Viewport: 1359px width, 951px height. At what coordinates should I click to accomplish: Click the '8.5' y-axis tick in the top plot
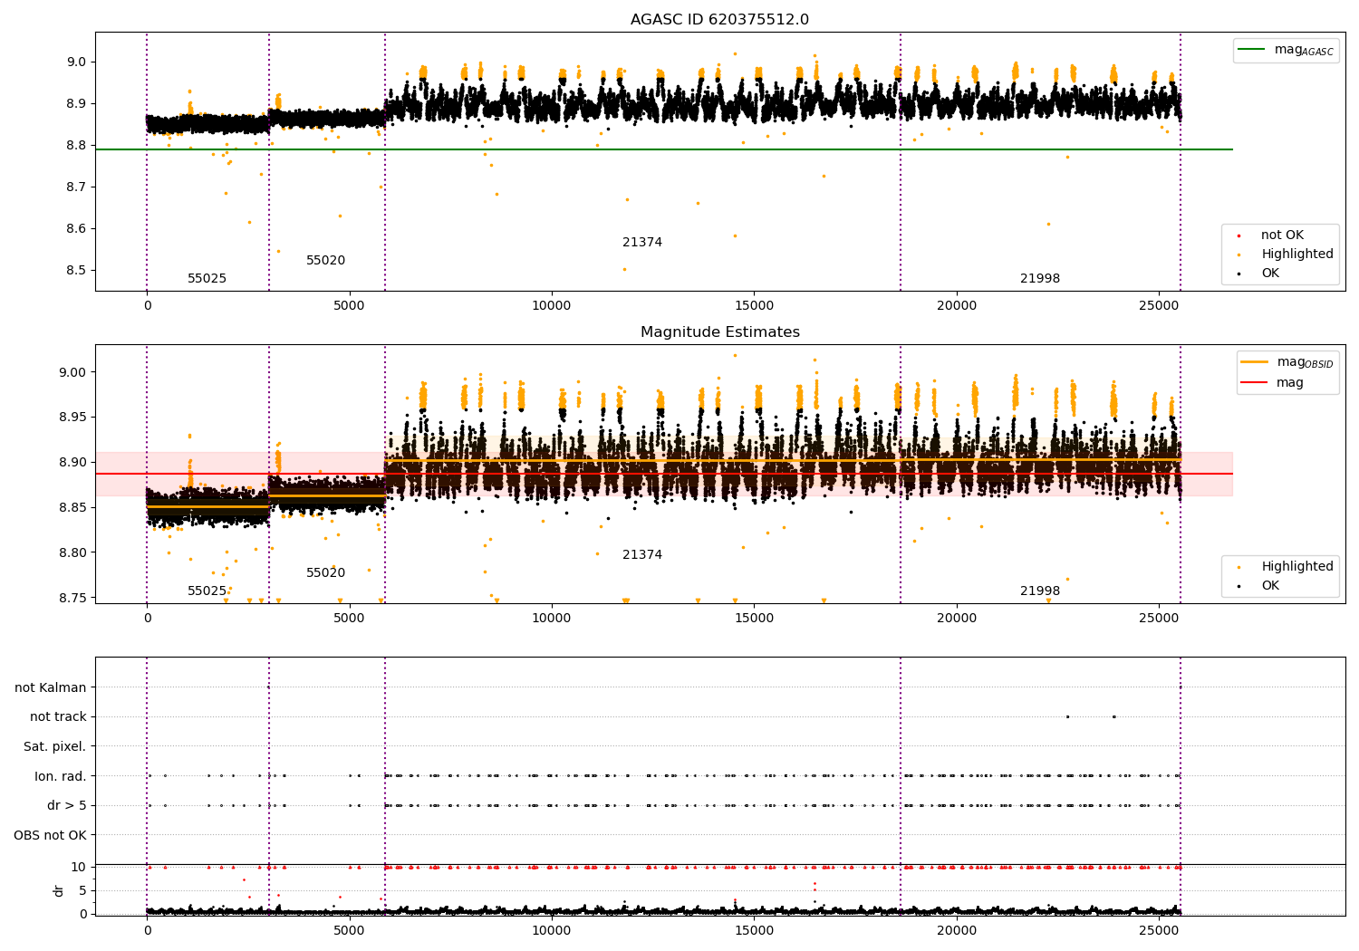[76, 271]
